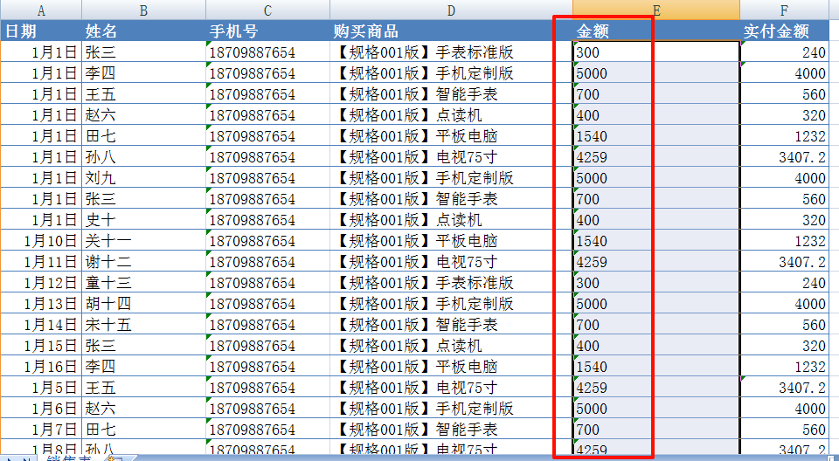The height and width of the screenshot is (461, 839).
Task: Click amount 1540 in 关十一's row
Action: click(656, 241)
